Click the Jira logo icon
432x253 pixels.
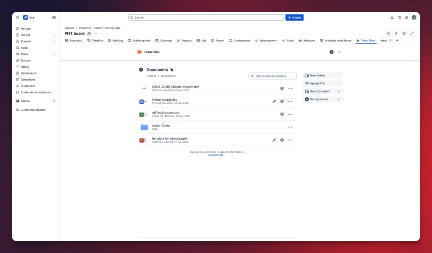tap(25, 17)
